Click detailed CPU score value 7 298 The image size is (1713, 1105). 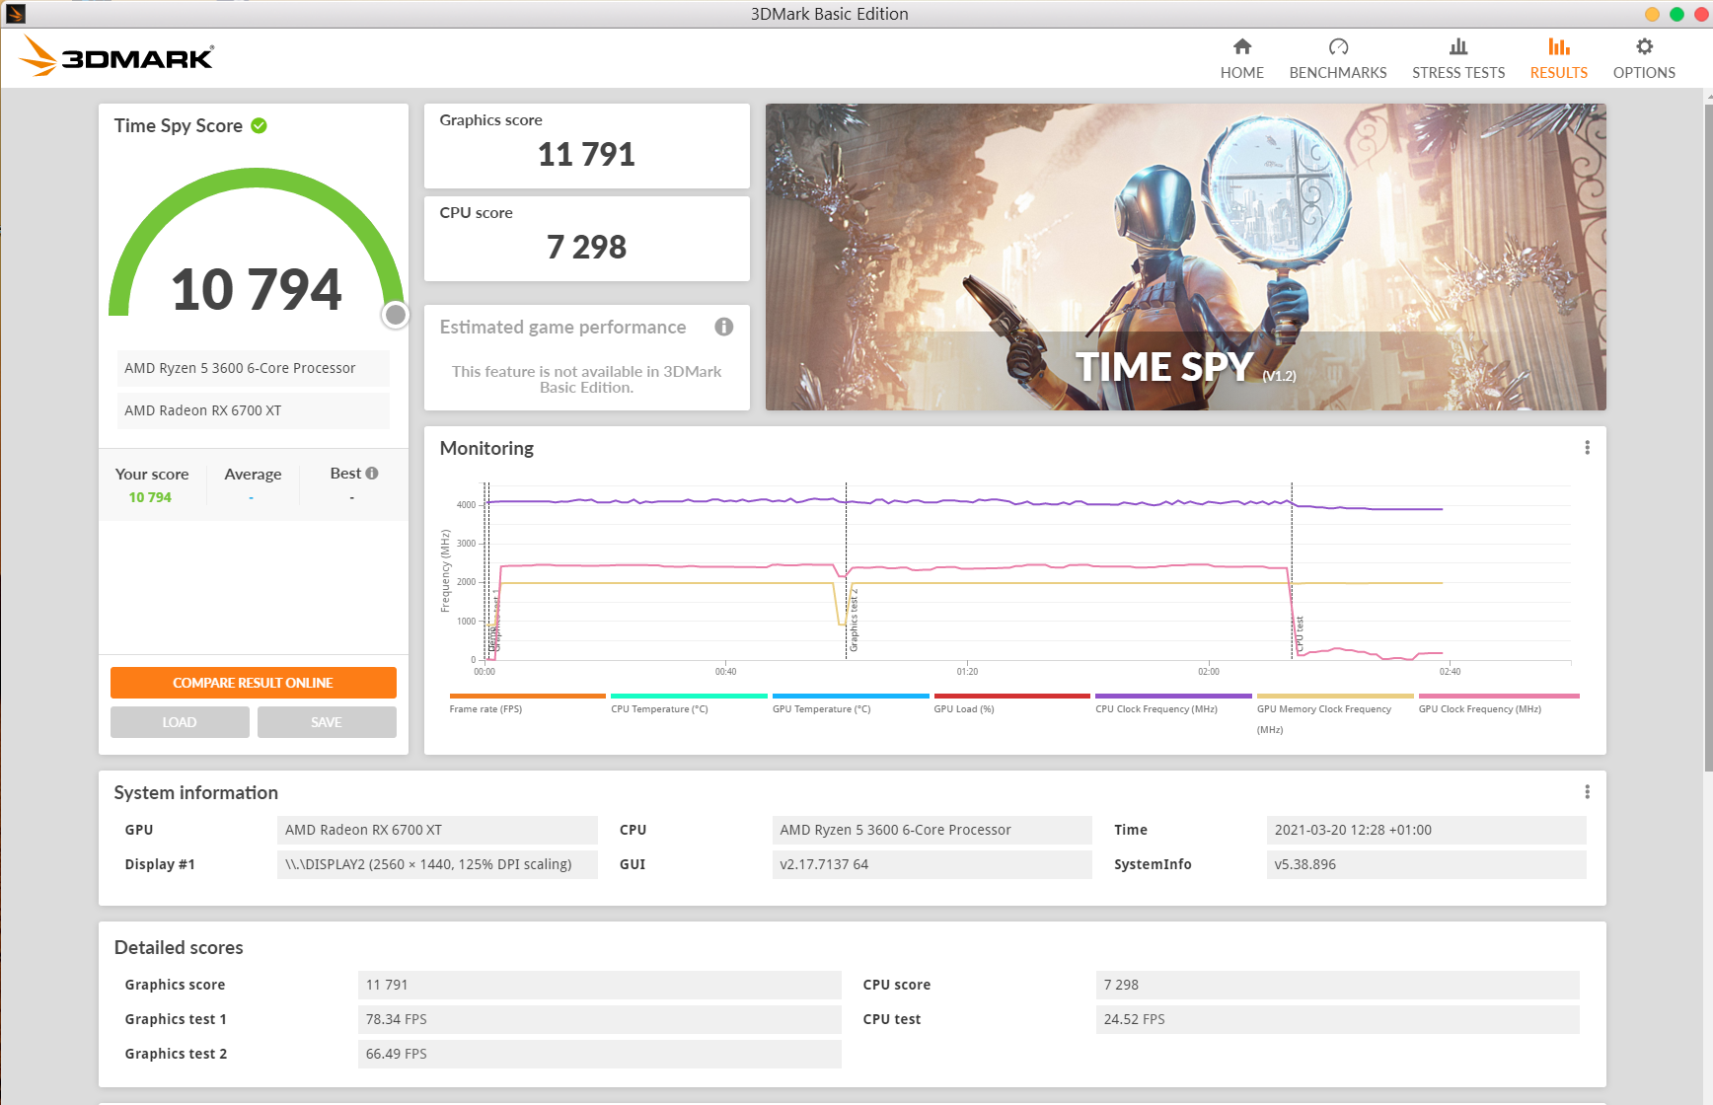pos(1338,985)
